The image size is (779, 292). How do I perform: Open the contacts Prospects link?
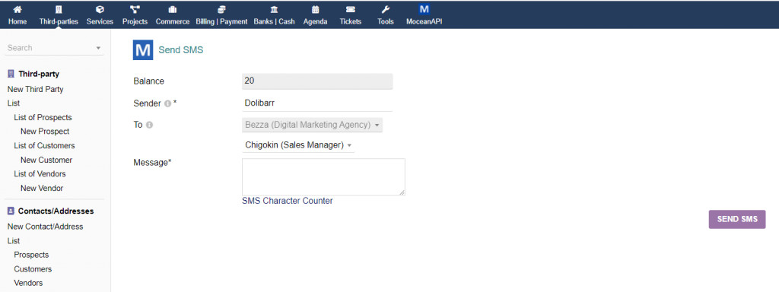click(31, 255)
